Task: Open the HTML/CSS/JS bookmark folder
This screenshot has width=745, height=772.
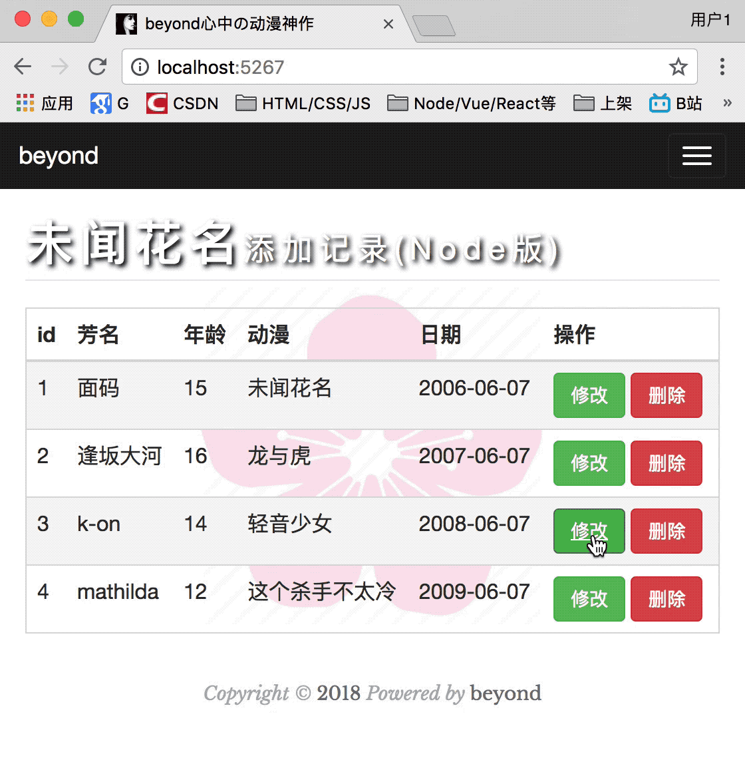Action: [303, 103]
